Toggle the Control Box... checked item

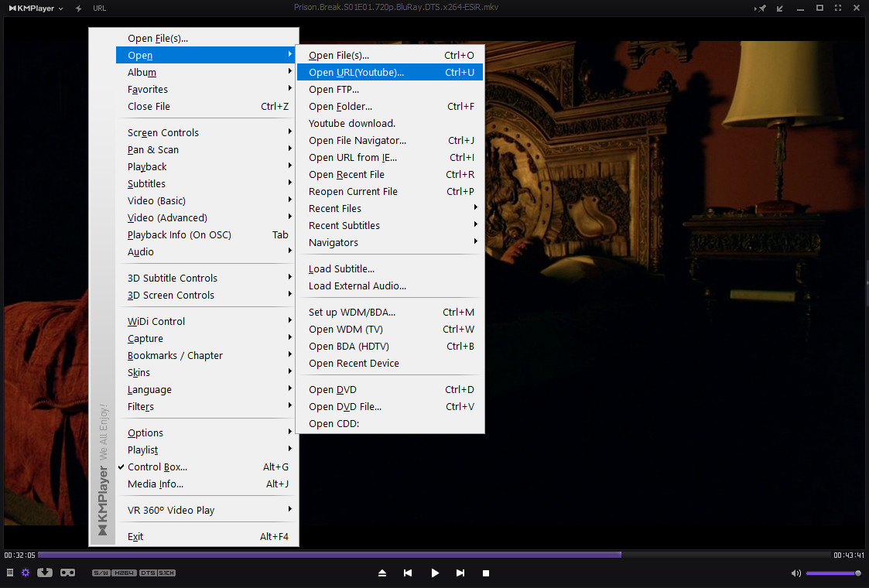[x=157, y=467]
